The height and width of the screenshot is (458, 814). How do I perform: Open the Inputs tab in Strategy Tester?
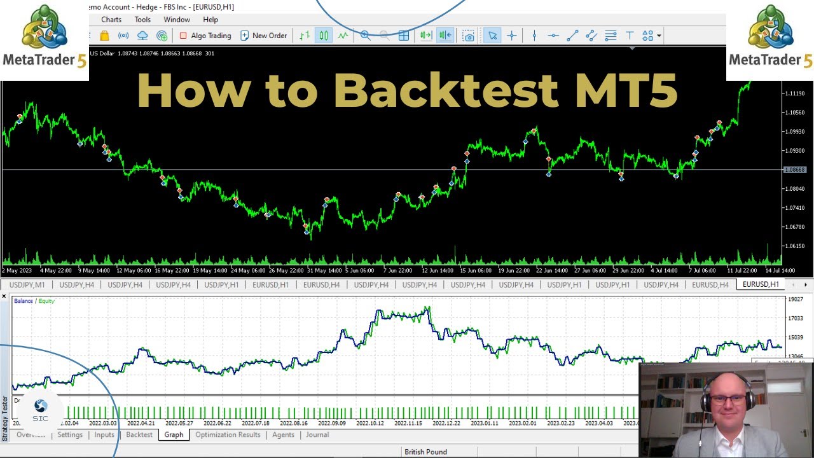(x=104, y=435)
